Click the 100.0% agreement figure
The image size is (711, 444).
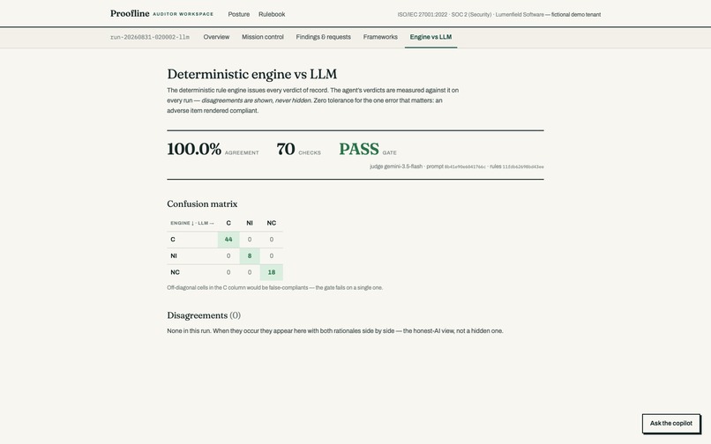[194, 149]
